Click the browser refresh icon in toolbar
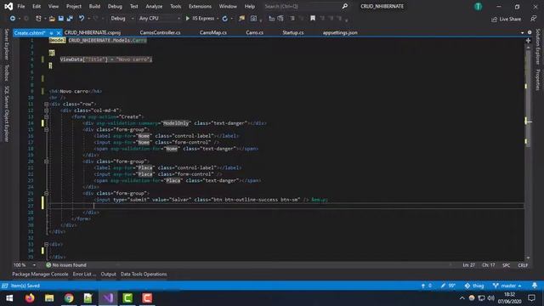 pos(224,19)
